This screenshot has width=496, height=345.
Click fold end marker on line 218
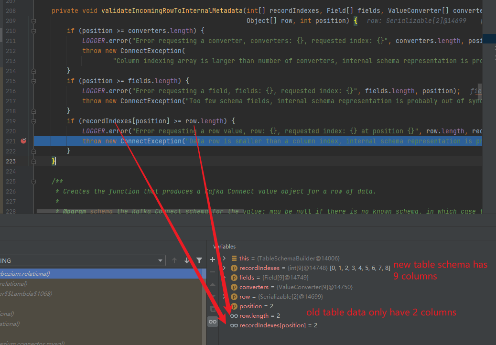(33, 111)
